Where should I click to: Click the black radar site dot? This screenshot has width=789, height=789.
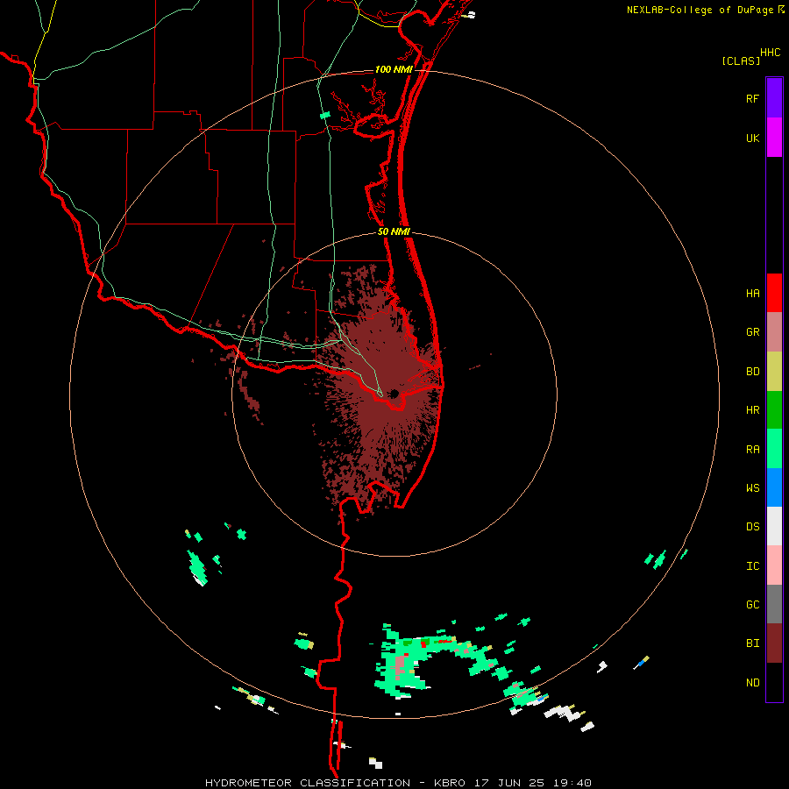394,394
